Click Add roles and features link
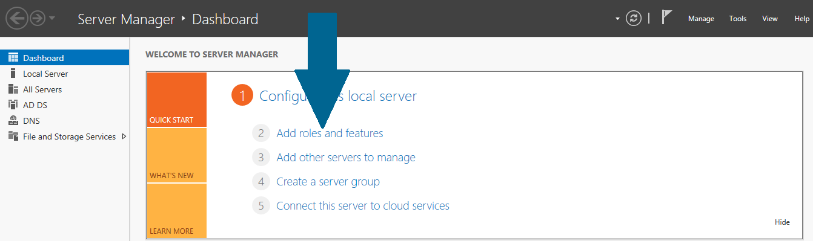 tap(330, 133)
